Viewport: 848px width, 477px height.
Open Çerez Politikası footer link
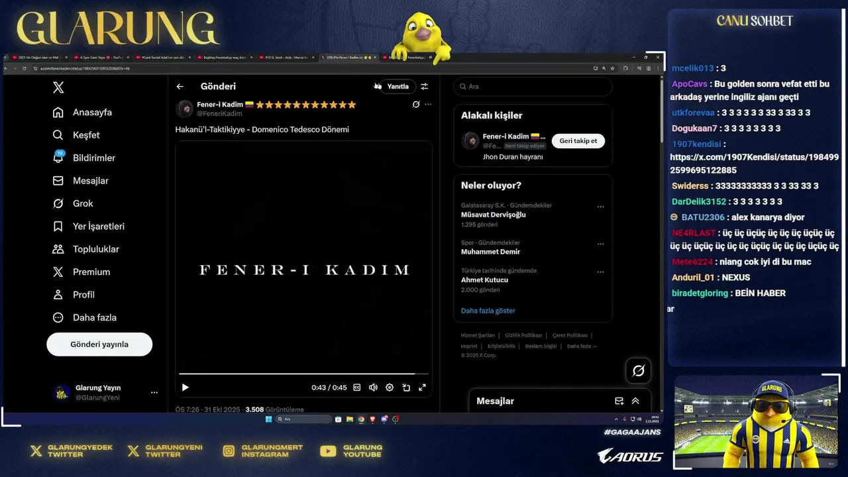pyautogui.click(x=570, y=335)
